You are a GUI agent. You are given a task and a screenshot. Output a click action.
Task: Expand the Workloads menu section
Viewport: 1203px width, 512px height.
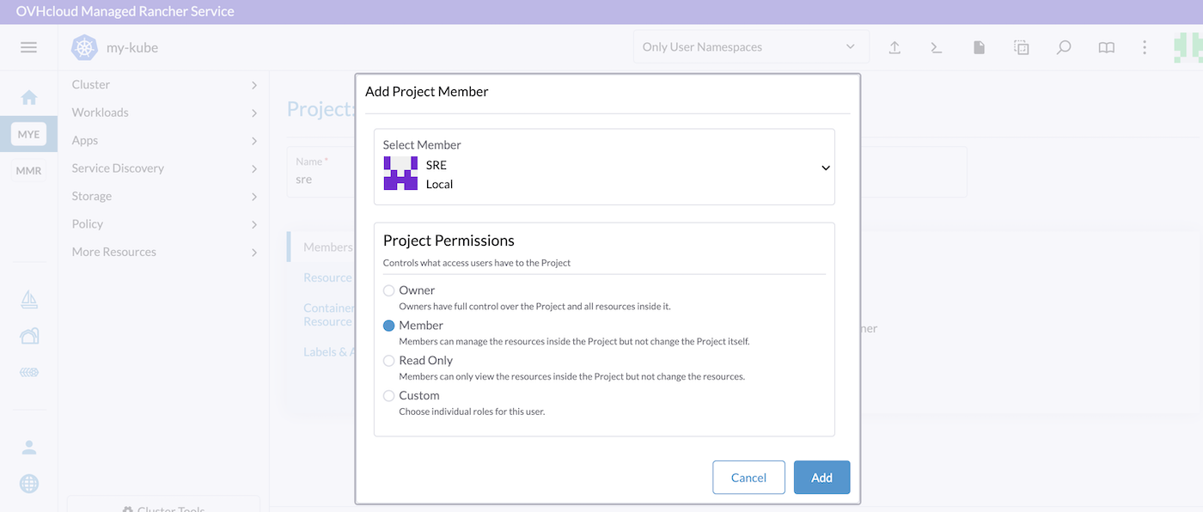click(163, 113)
